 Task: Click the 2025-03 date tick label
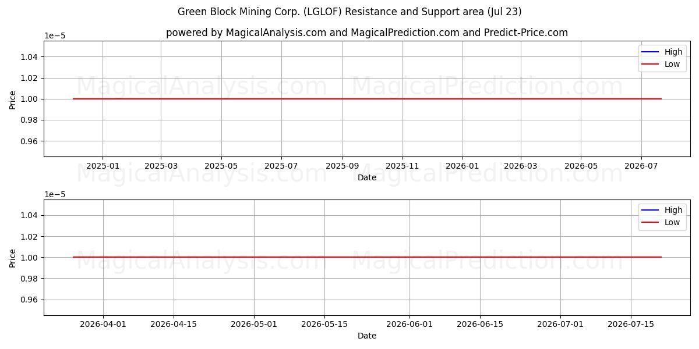[161, 166]
